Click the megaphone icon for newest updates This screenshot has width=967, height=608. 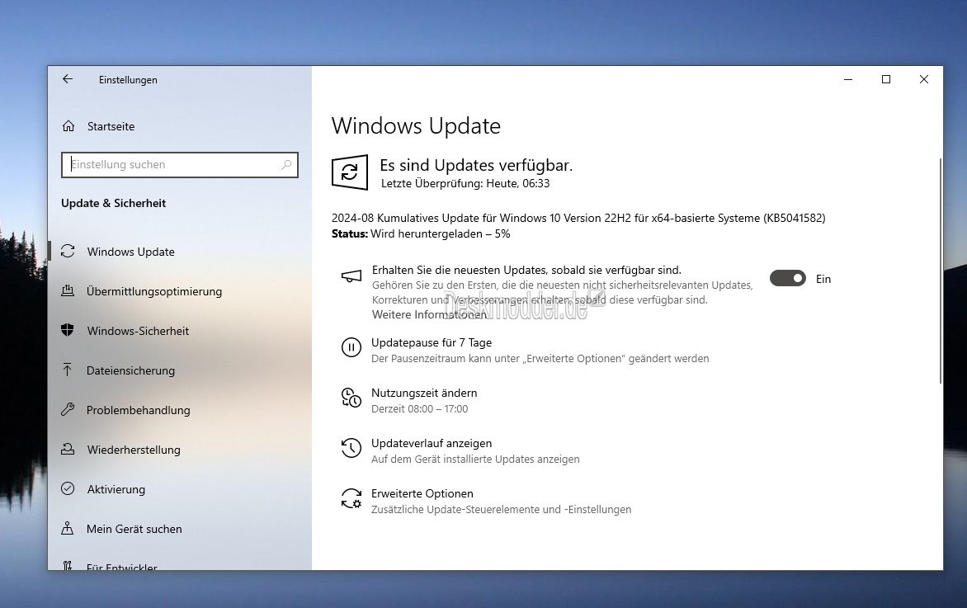(351, 276)
